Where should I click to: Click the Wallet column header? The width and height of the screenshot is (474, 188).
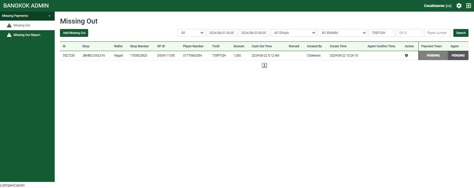click(118, 46)
